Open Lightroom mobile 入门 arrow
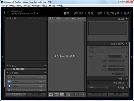Viewport: 134px width, 101px height. pos(37,13)
